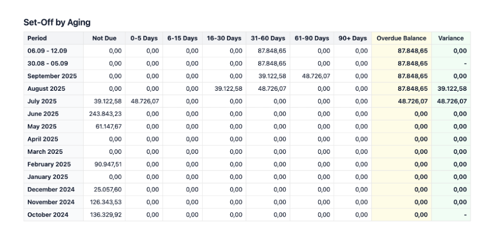Click the "September 2025" row label
This screenshot has width=489, height=242.
click(x=52, y=76)
